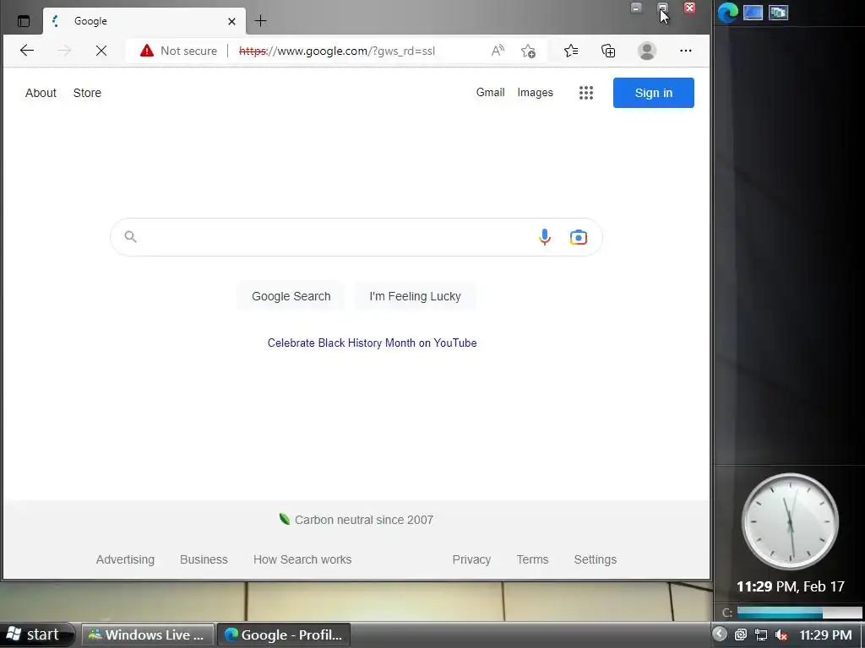Open the Privacy footer link

[x=471, y=559]
